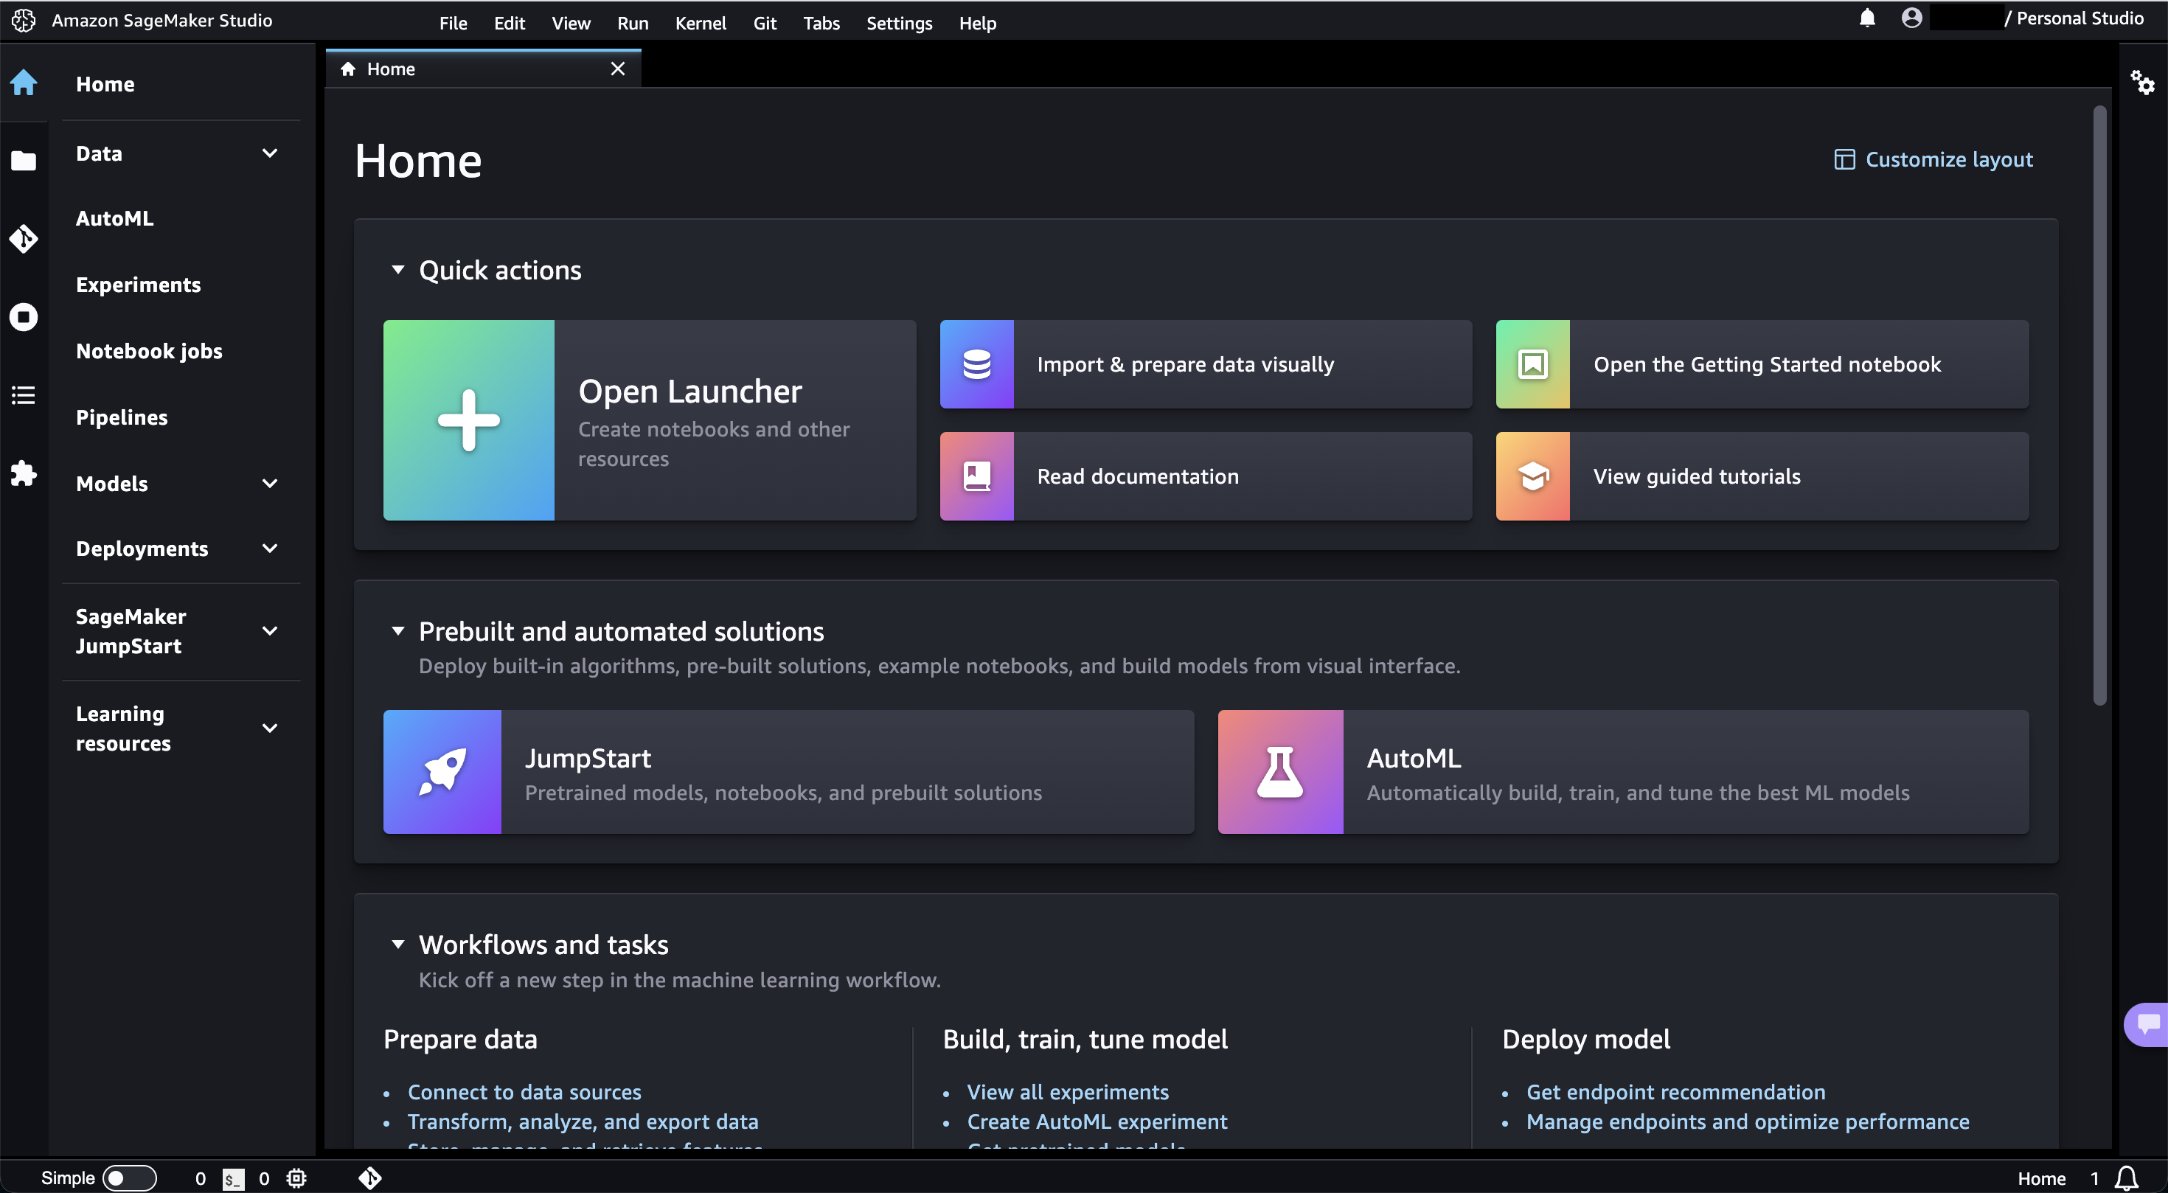This screenshot has width=2168, height=1193.
Task: Open the Help menu
Action: point(977,23)
